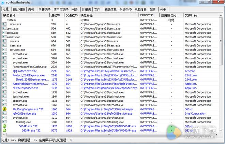Screen dimensions: 225x144
Task: Click the services.exe process icon
Action: tap(4, 50)
